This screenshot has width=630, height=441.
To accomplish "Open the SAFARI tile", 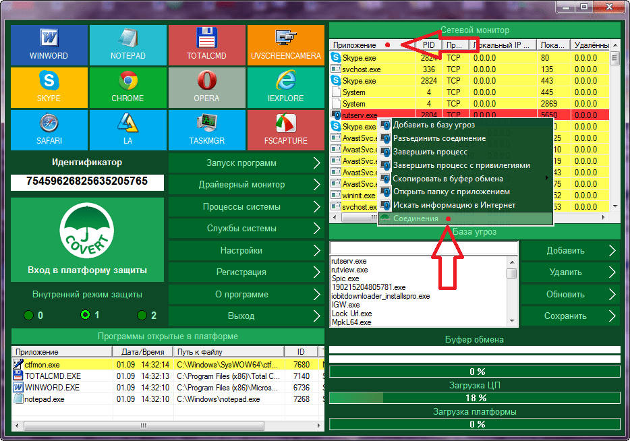I will click(x=49, y=130).
